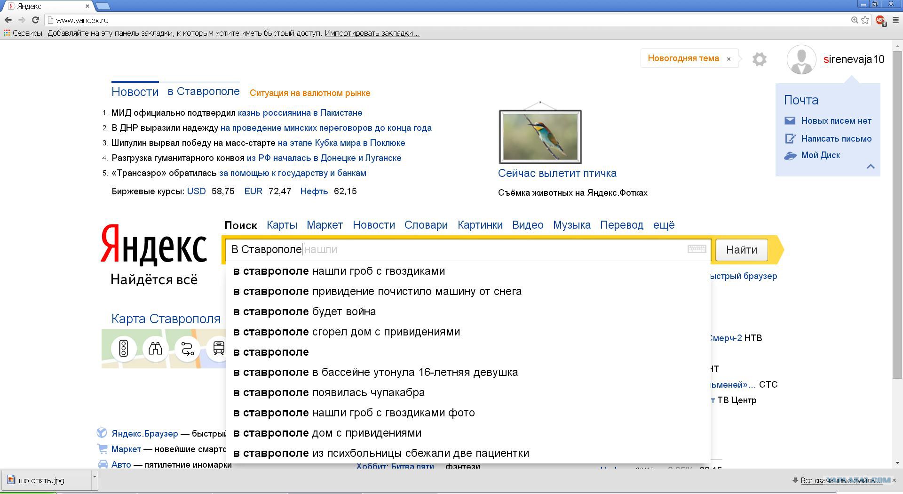Select suggestion привидение почистило машину от снега
The height and width of the screenshot is (494, 903).
[x=468, y=291]
